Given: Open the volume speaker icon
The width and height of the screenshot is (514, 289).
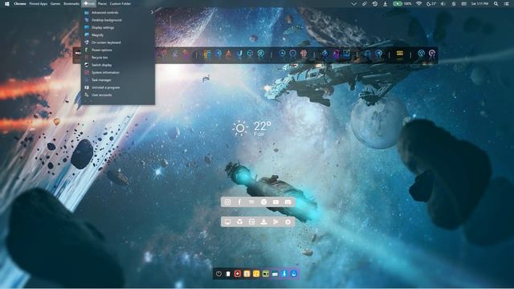Looking at the screenshot, I should coord(443,4).
